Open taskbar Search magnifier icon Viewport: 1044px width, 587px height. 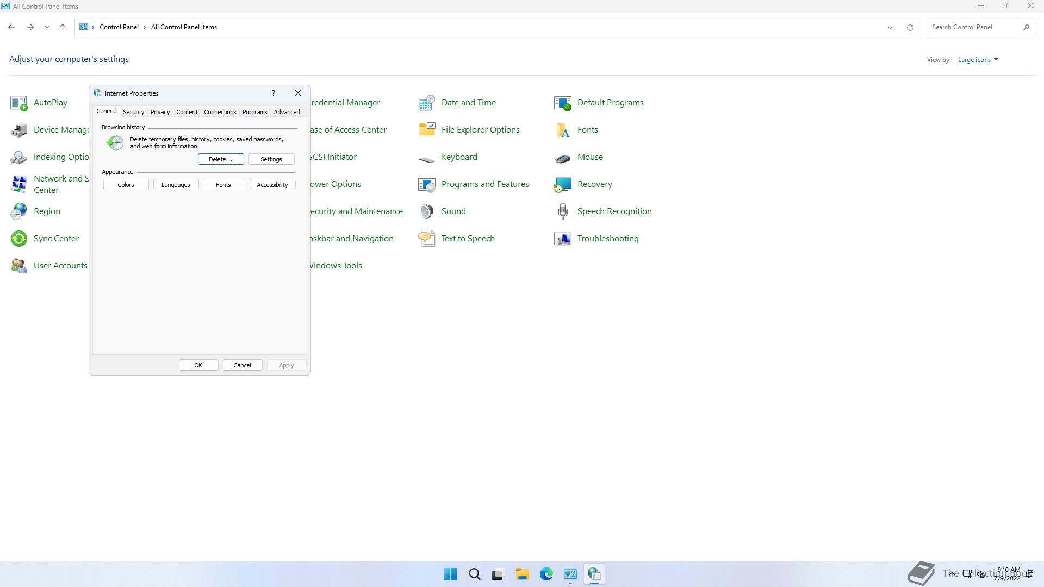pos(474,574)
